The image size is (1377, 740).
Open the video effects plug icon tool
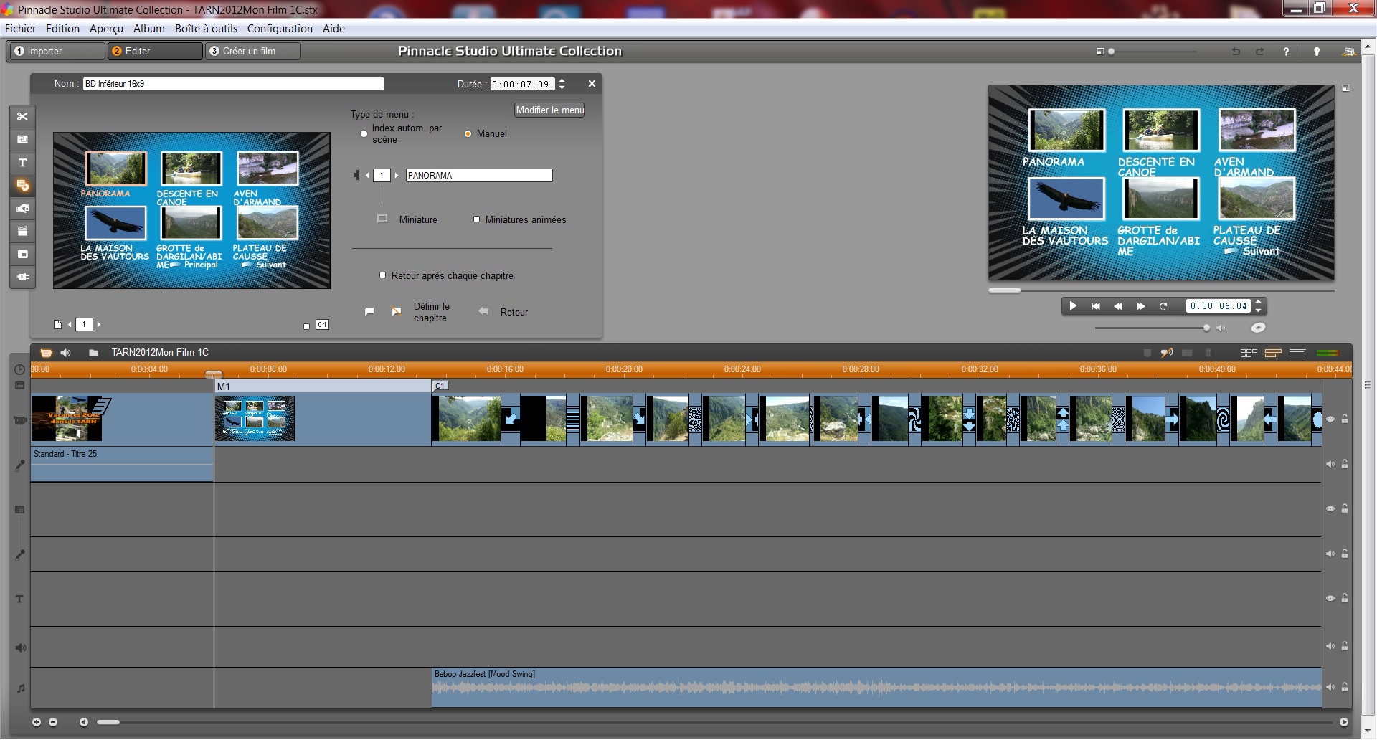[22, 277]
